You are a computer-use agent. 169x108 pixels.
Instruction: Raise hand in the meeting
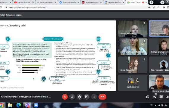point(79,97)
